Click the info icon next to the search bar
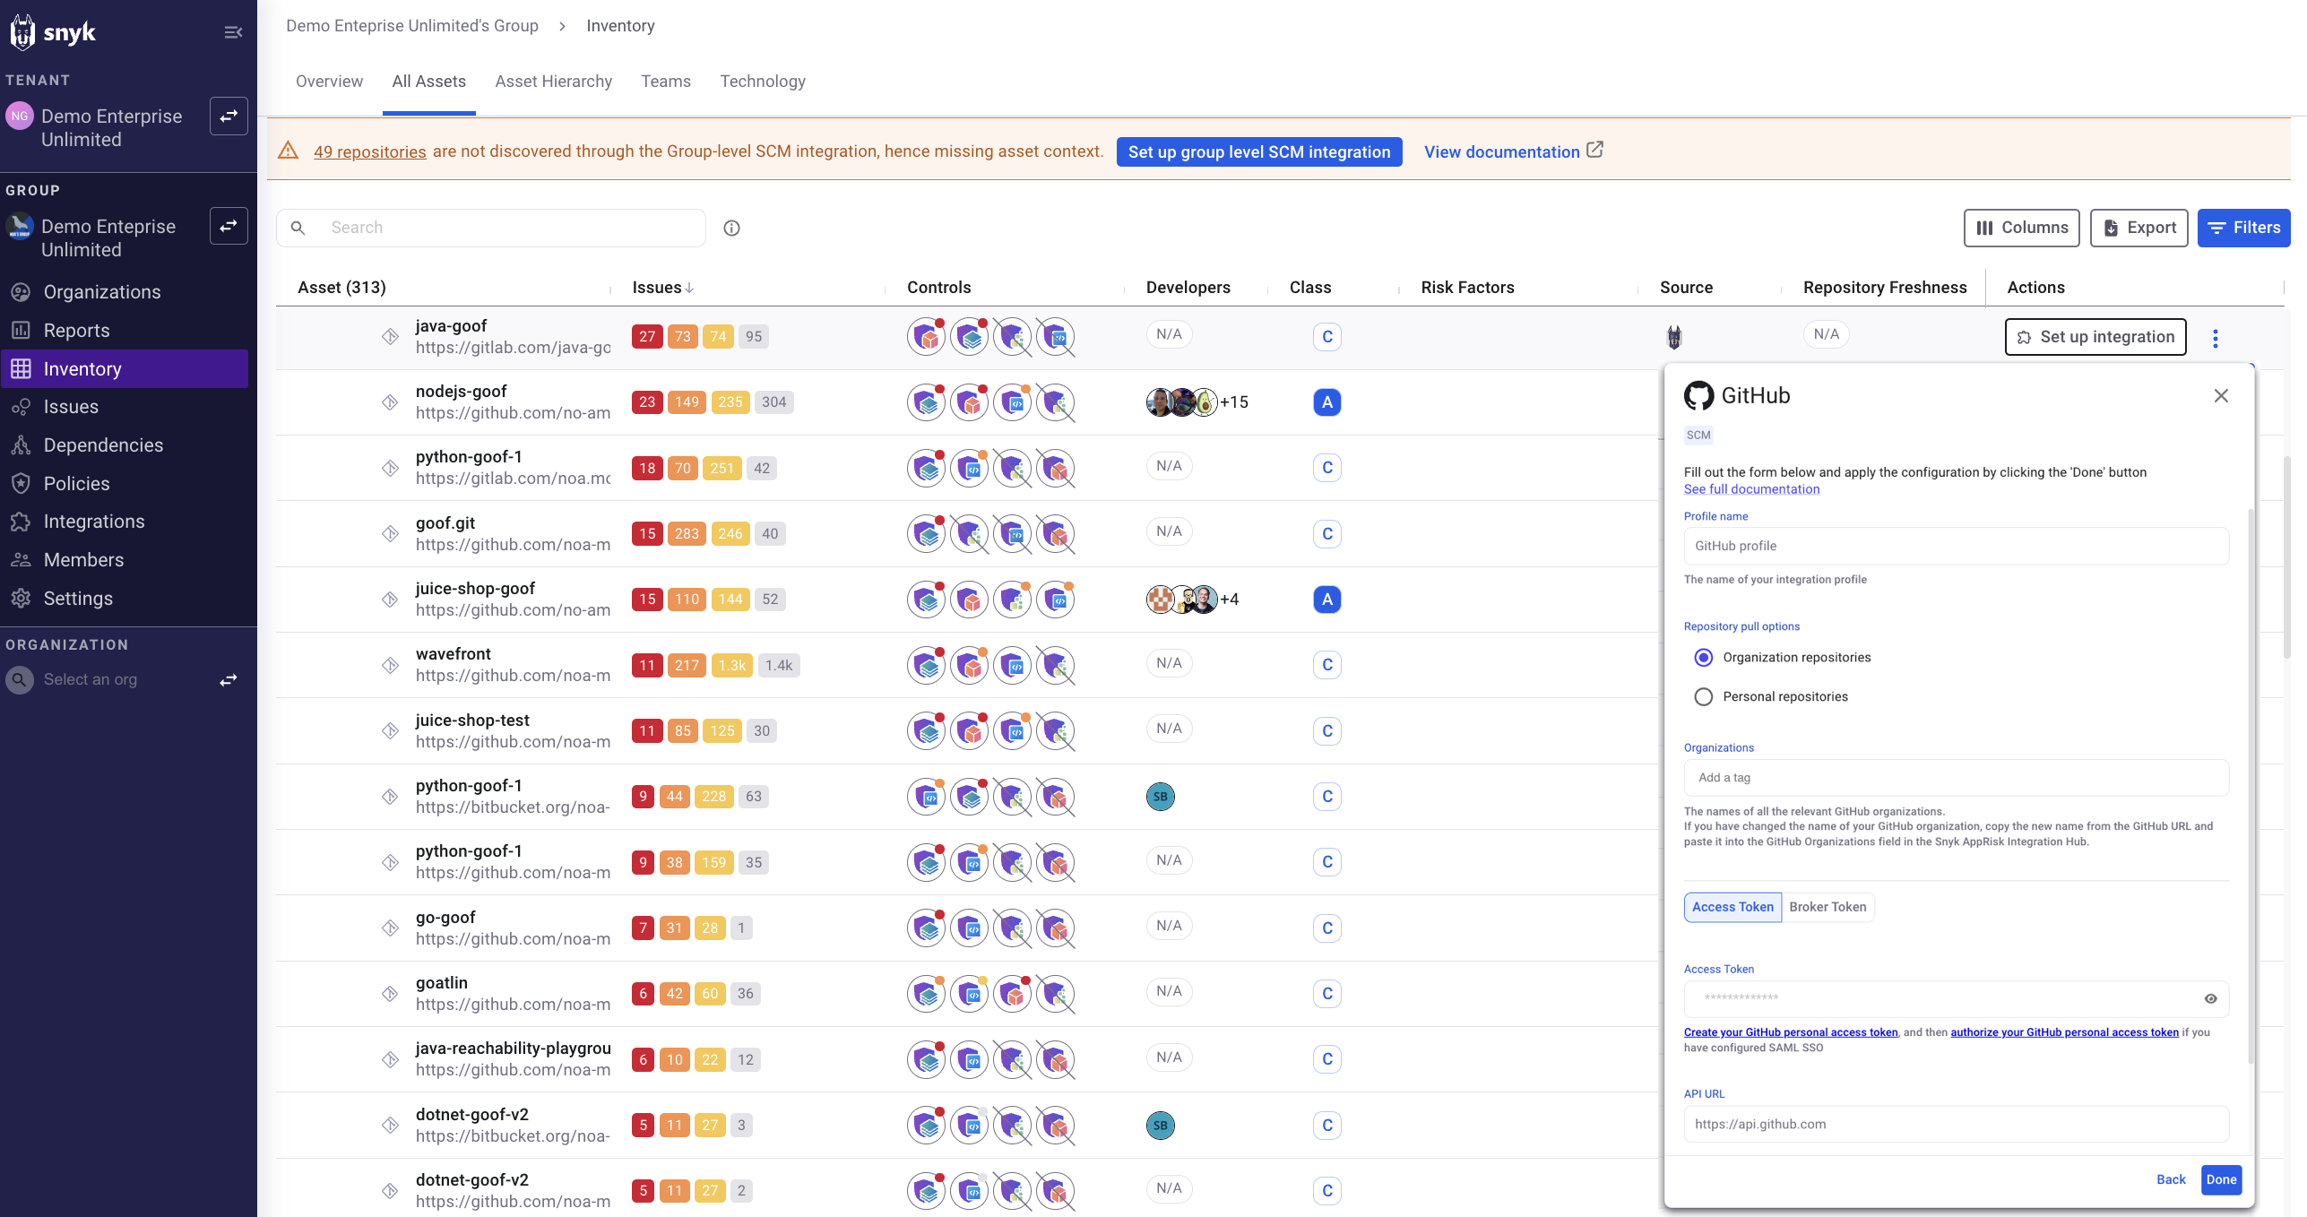This screenshot has height=1217, width=2307. [731, 228]
